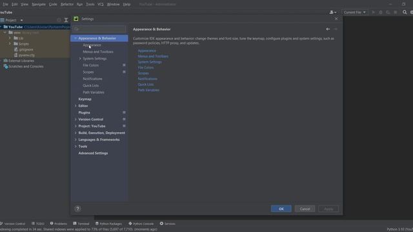Expand Build, Execution, Deployment group

76,133
